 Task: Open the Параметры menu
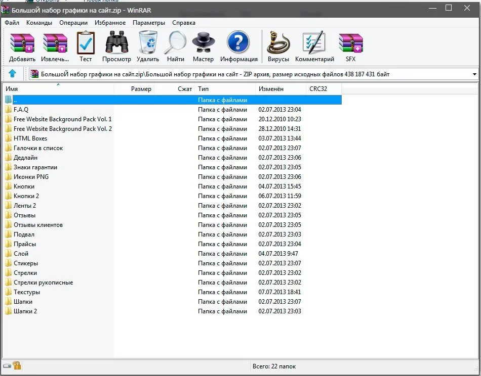(x=149, y=23)
